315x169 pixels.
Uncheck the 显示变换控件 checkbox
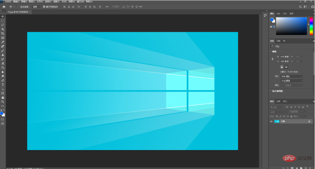(44, 7)
